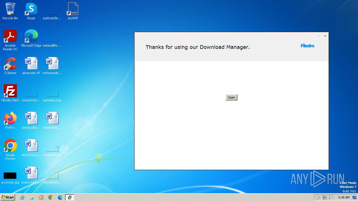Screen dimensions: 358x201
Task: Open File Explorer from the taskbar
Action: [x=32, y=197]
